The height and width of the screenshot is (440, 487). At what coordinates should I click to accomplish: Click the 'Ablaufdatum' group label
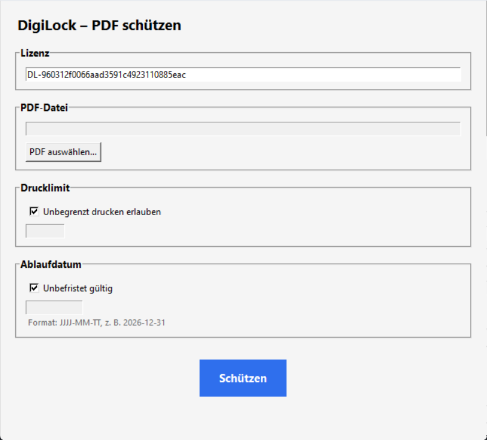[51, 264]
